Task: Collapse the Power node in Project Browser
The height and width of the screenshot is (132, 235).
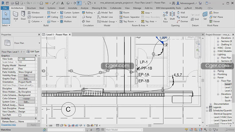Action: [214, 78]
